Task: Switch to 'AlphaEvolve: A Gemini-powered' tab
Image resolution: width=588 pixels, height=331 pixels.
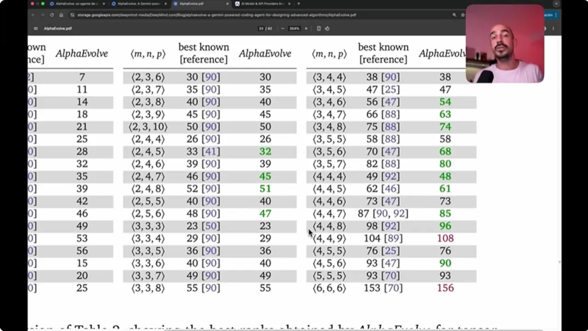Action: (x=139, y=4)
